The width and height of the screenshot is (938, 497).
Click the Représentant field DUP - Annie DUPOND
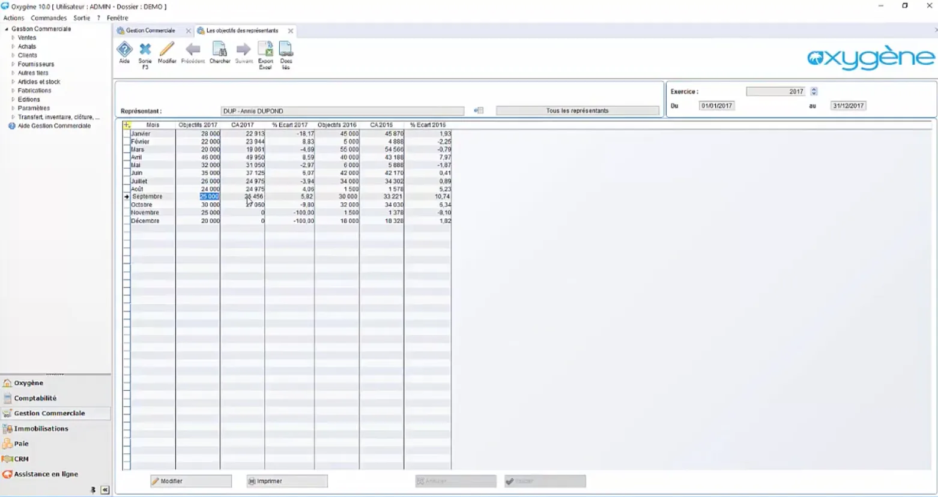[342, 111]
